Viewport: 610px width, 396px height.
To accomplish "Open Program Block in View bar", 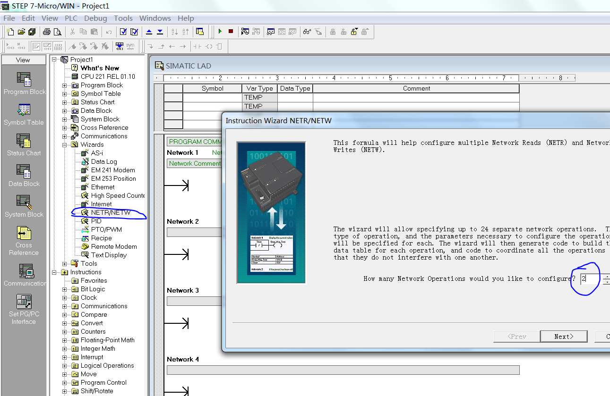I will (x=24, y=84).
